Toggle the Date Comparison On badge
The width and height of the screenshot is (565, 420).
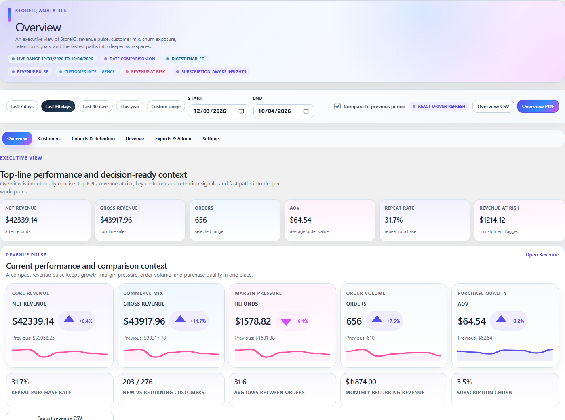point(129,59)
